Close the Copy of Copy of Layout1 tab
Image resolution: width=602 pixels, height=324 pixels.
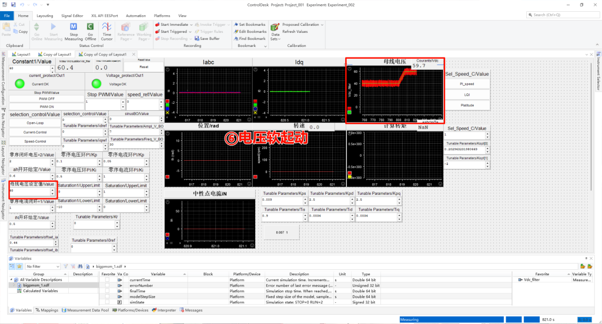[x=133, y=55]
